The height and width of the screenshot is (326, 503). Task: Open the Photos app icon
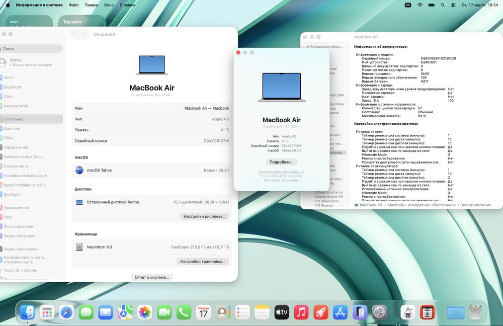(x=145, y=312)
